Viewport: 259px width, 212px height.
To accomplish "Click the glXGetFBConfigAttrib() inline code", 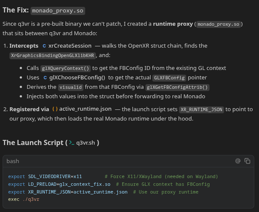I will tap(178, 87).
